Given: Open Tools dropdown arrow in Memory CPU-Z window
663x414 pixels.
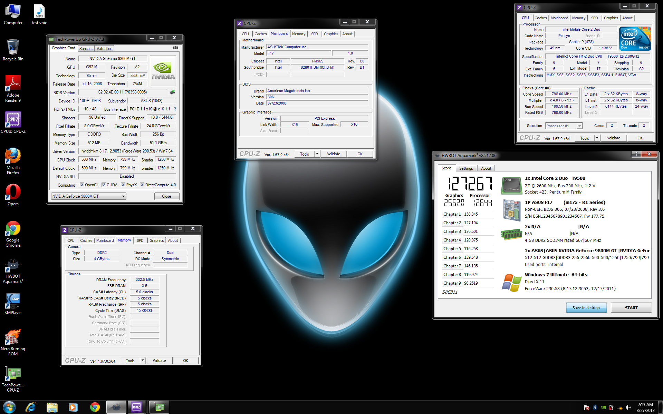Looking at the screenshot, I should click(x=143, y=361).
